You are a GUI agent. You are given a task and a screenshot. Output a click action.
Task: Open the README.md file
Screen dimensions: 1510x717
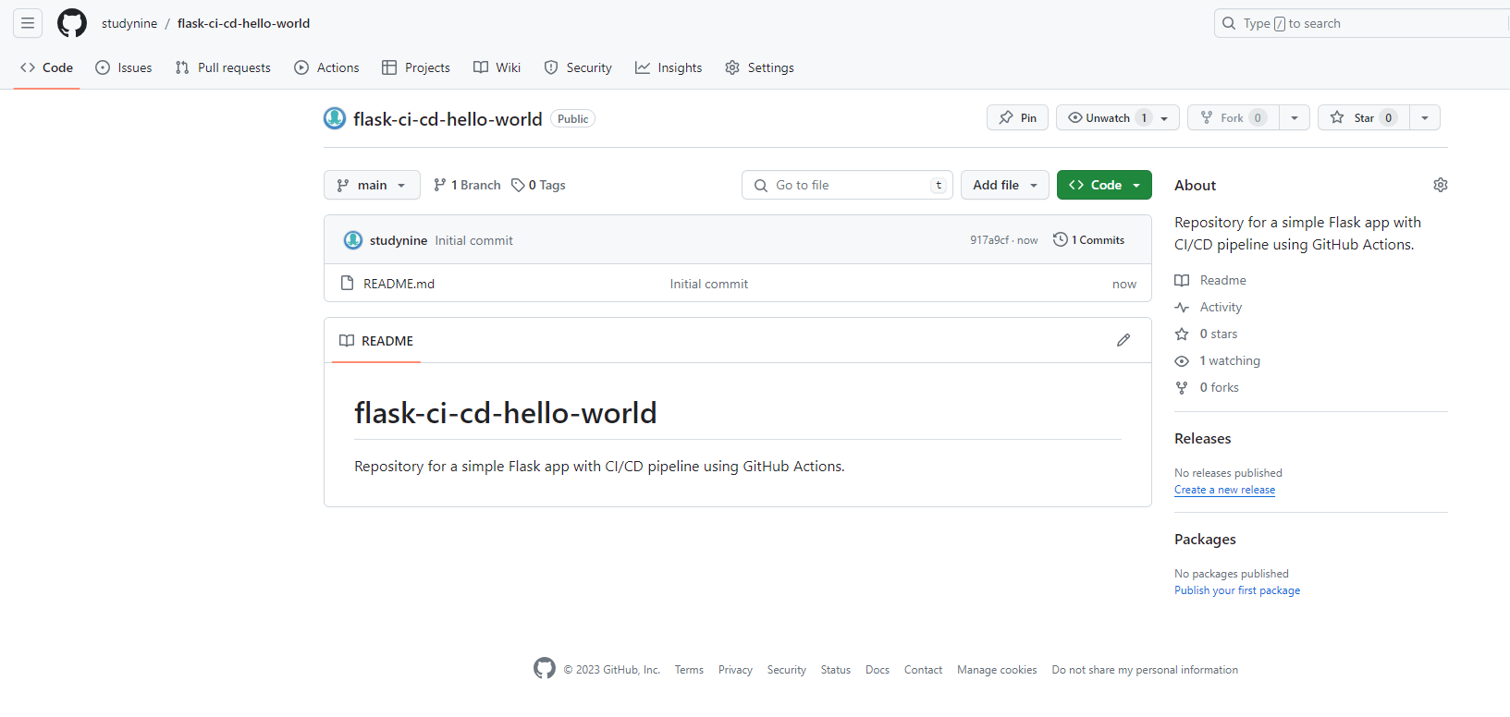tap(399, 284)
